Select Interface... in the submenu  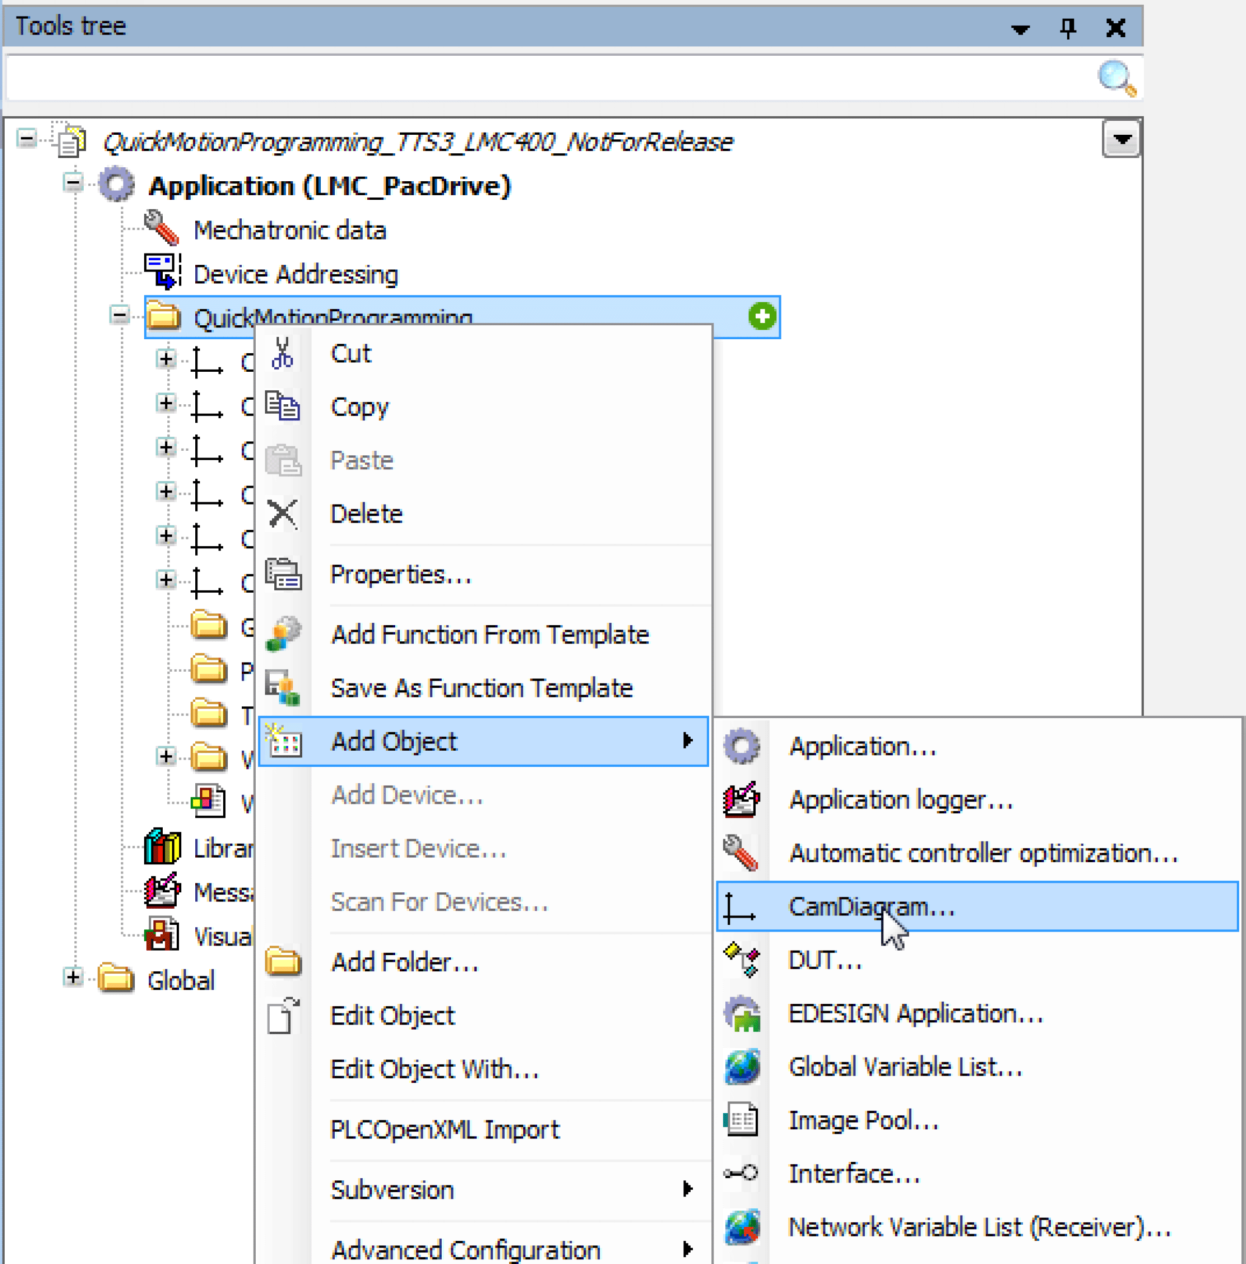(978, 1174)
